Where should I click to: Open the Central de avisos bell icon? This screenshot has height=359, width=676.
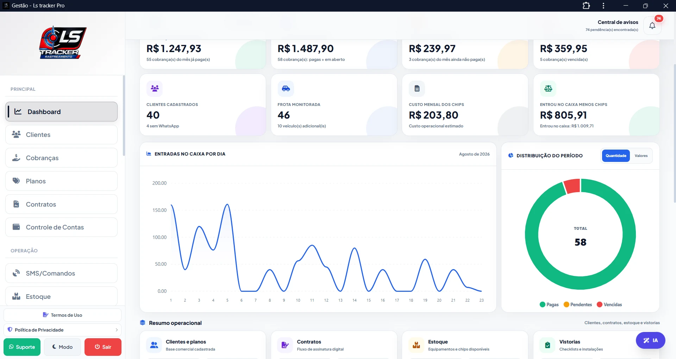click(x=652, y=26)
